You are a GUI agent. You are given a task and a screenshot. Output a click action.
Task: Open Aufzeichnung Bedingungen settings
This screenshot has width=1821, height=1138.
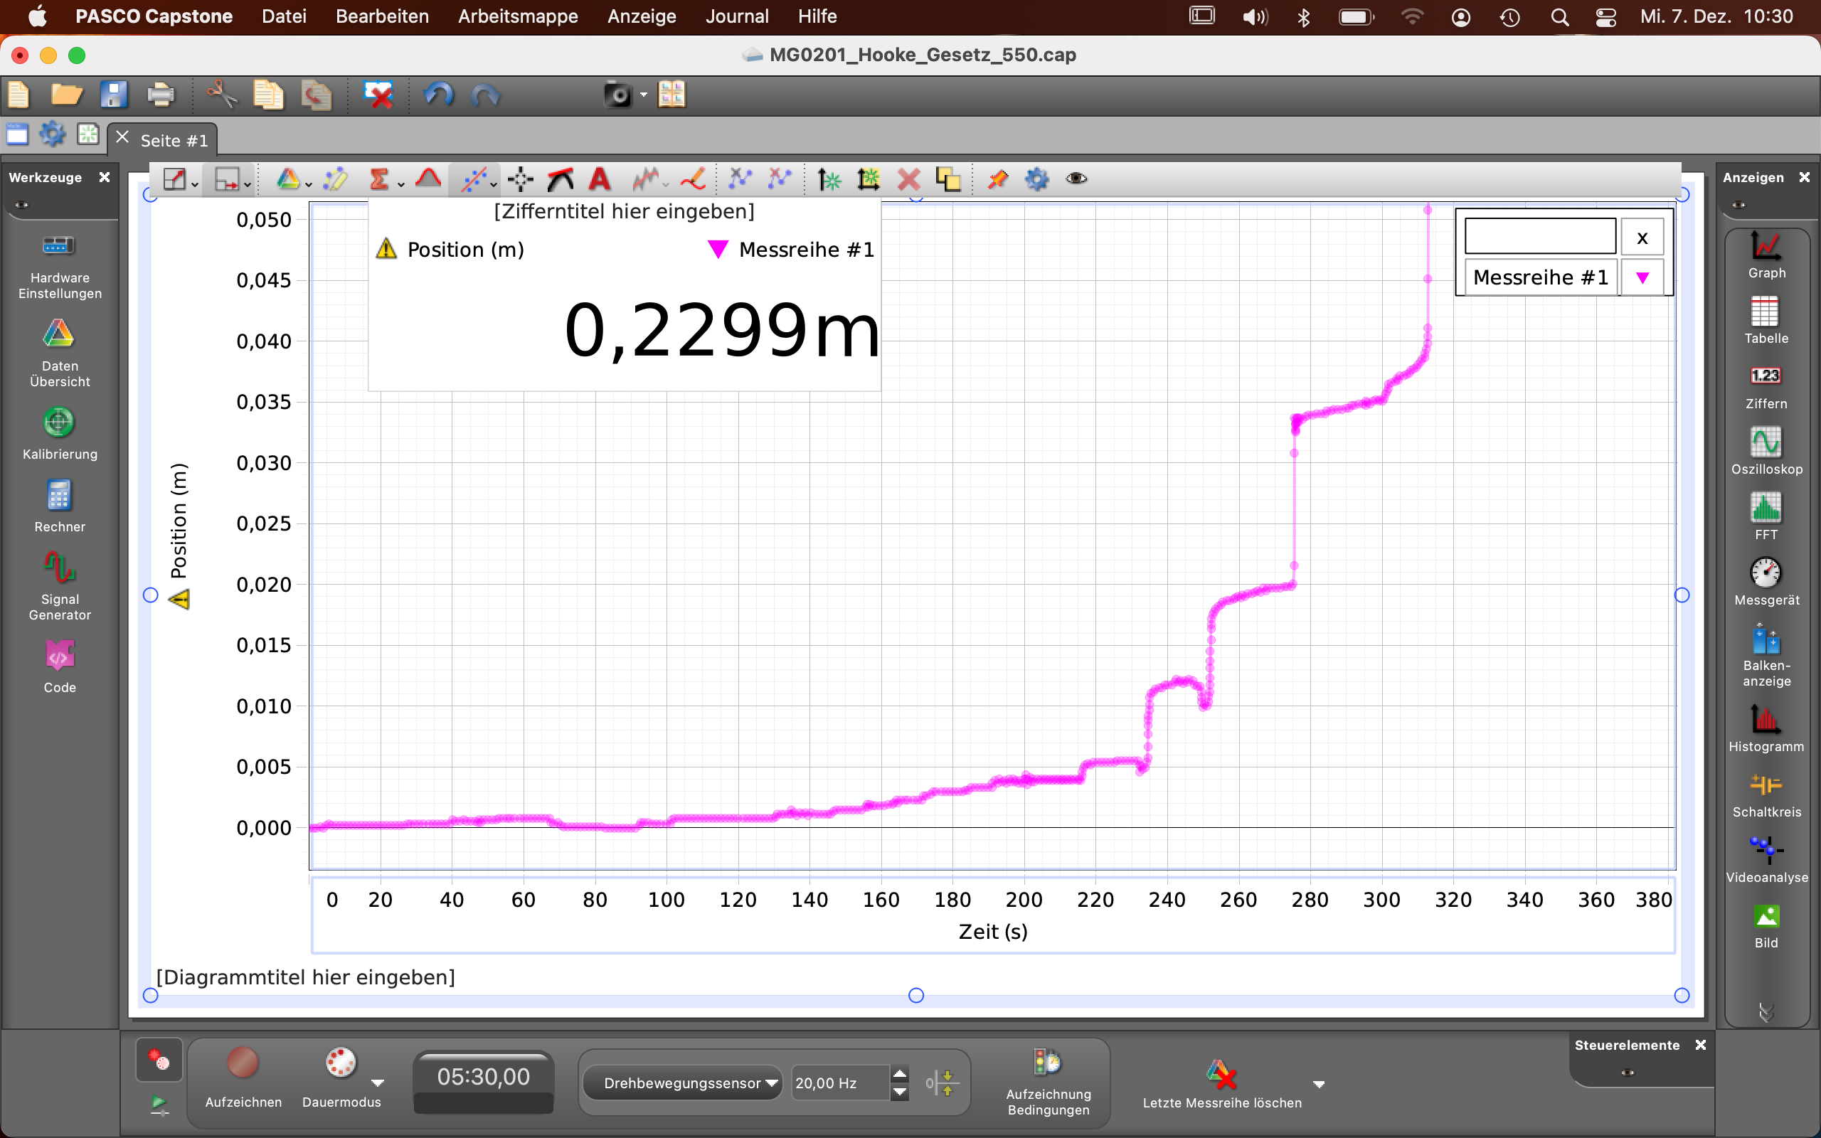click(1048, 1083)
